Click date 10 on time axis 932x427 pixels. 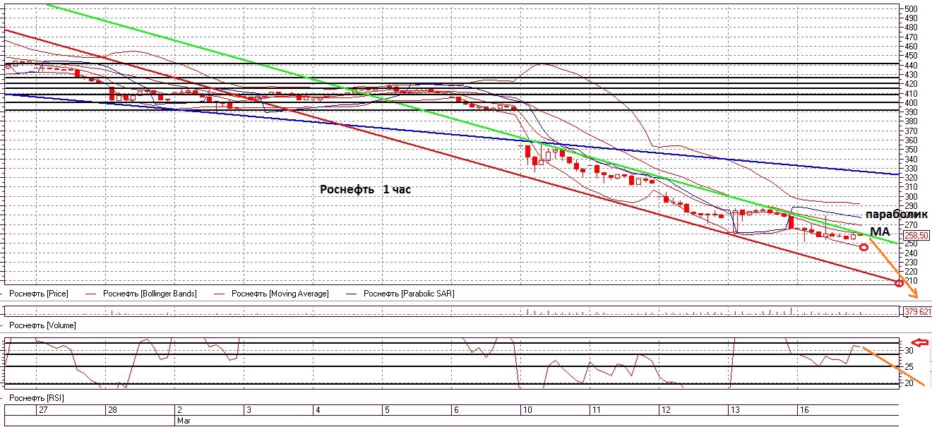(527, 409)
